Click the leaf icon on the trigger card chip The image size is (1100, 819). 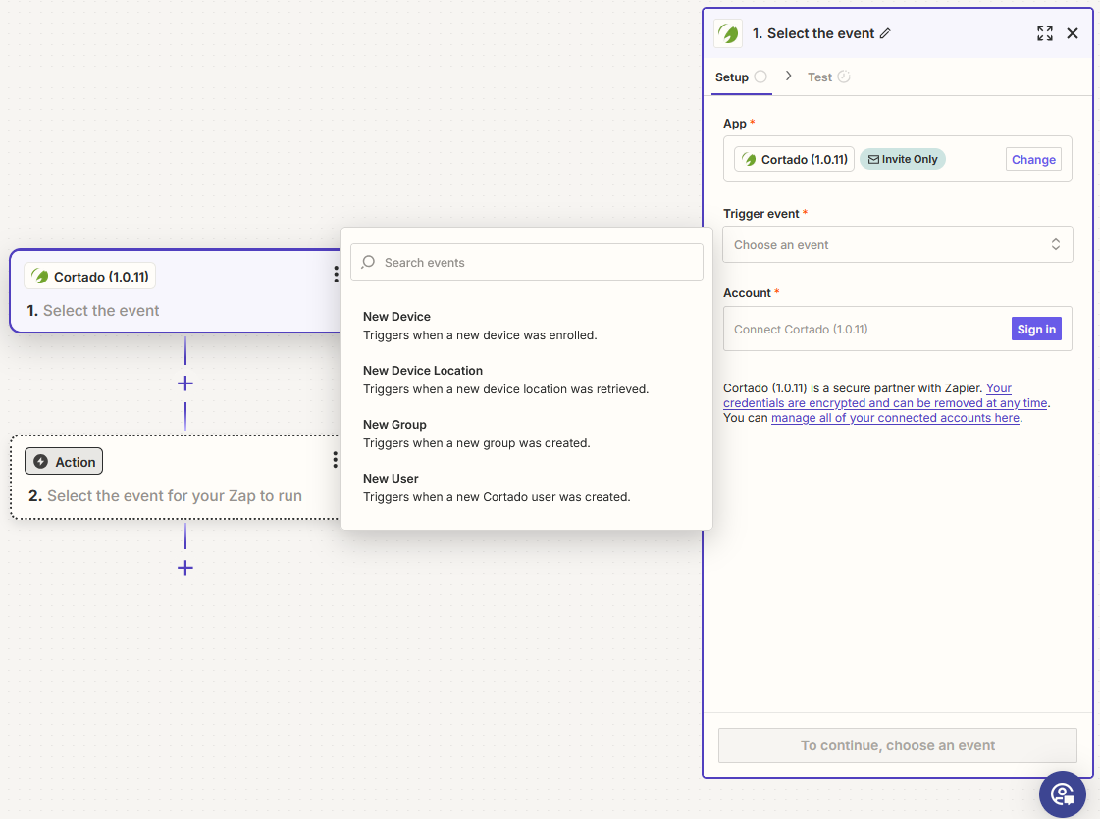click(40, 277)
